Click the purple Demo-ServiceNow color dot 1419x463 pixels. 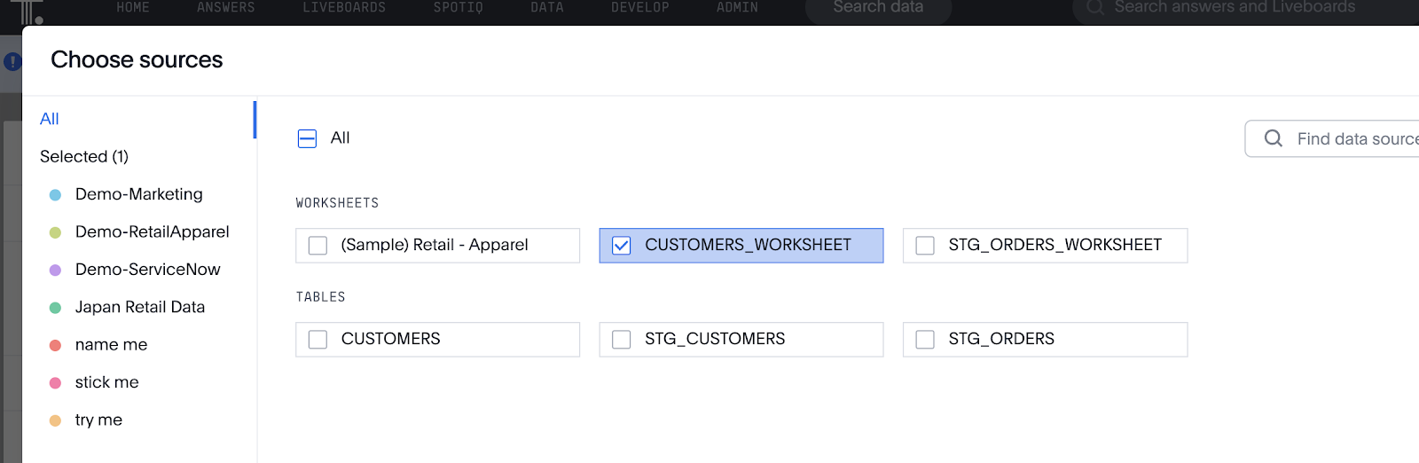(55, 270)
